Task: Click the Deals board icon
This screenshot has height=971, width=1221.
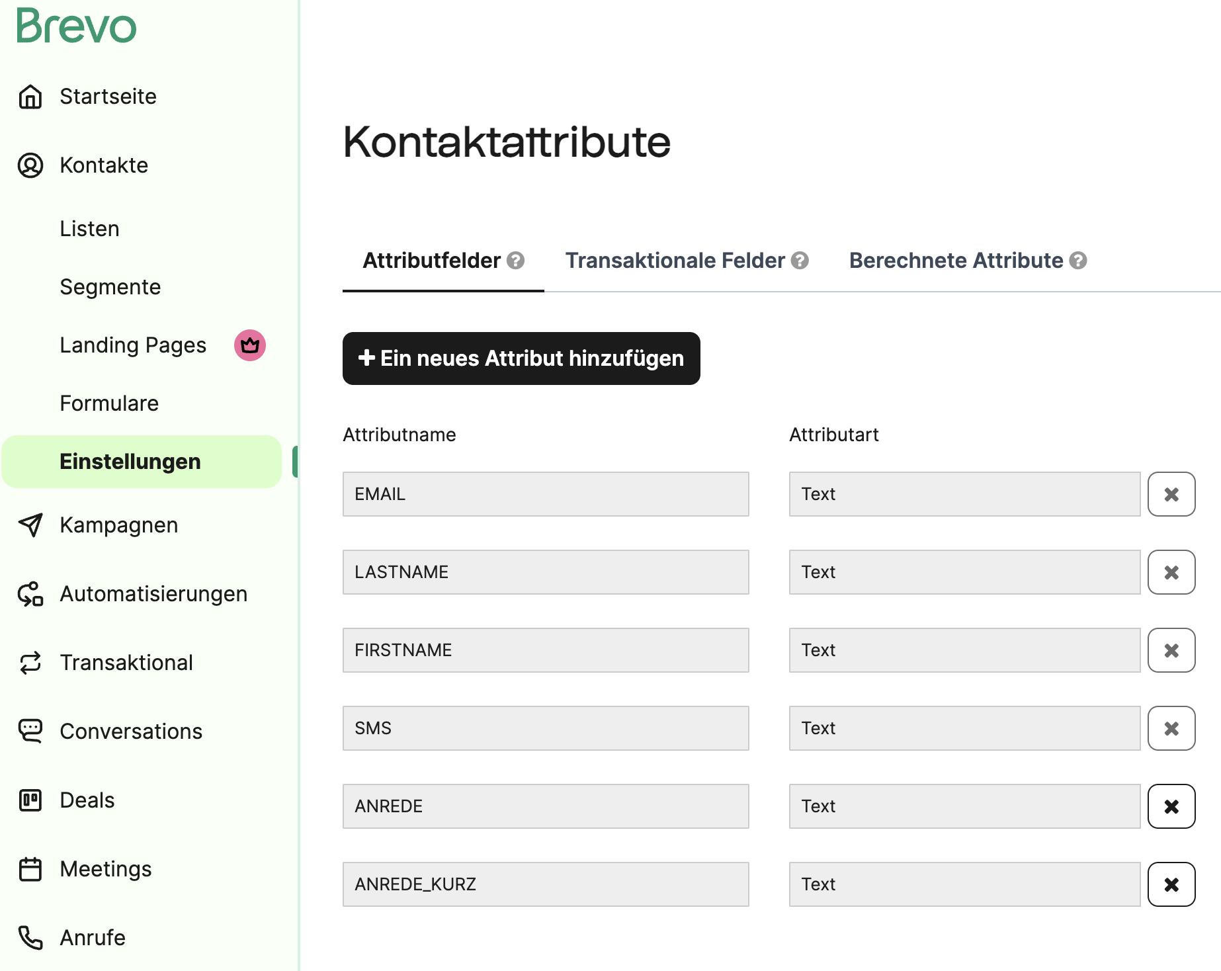Action: [x=30, y=800]
